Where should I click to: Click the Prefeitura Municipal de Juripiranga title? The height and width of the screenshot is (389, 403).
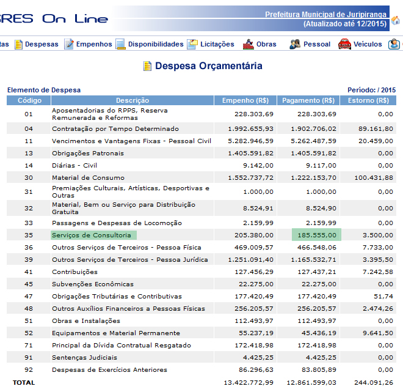(325, 15)
